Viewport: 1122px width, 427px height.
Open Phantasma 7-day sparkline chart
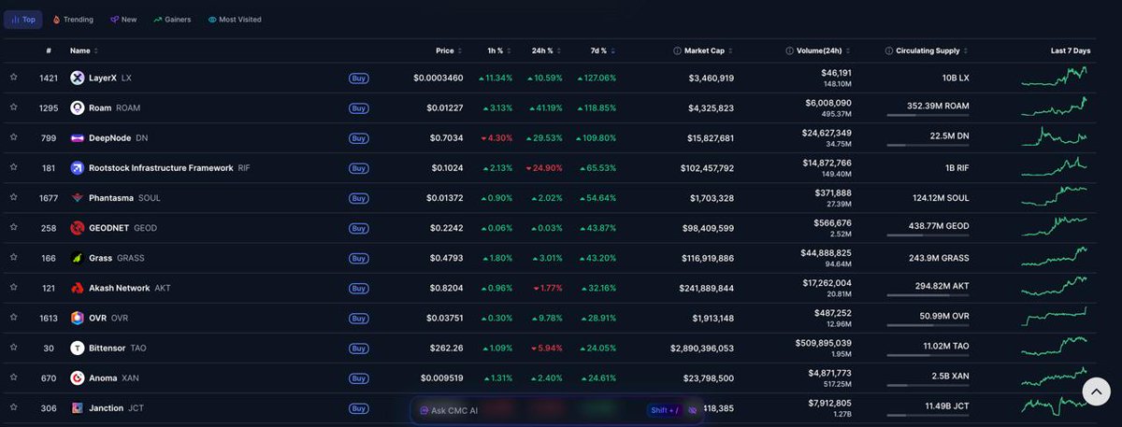tap(1056, 197)
